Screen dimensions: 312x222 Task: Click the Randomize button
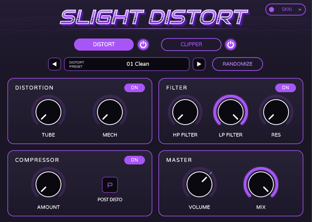coord(238,64)
